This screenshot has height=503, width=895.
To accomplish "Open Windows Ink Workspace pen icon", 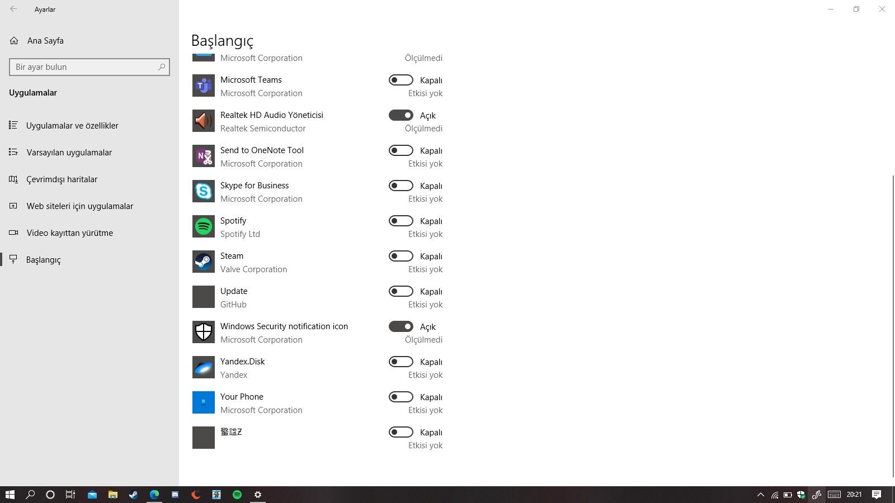I will [x=817, y=495].
